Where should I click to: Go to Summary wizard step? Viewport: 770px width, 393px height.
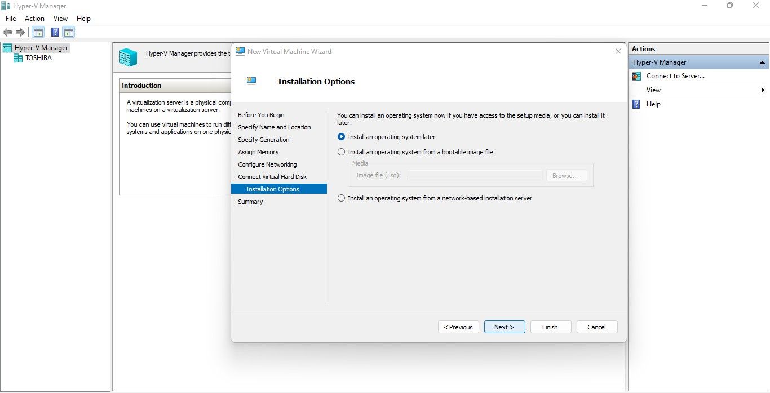tap(250, 202)
